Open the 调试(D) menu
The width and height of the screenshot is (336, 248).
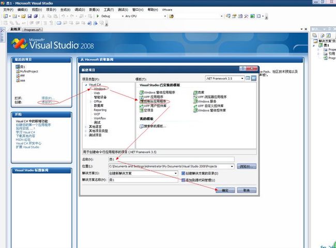(x=80, y=10)
